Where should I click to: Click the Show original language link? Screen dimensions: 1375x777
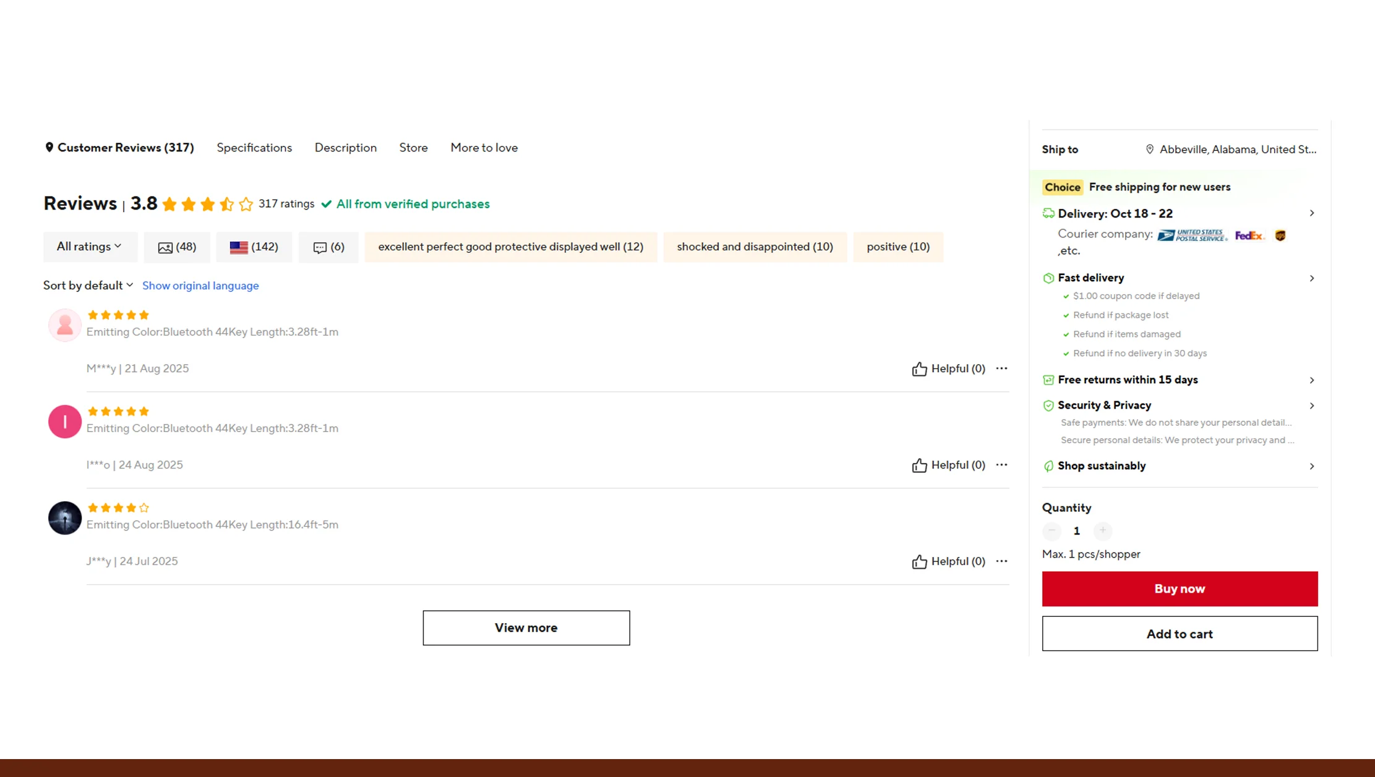pos(200,285)
